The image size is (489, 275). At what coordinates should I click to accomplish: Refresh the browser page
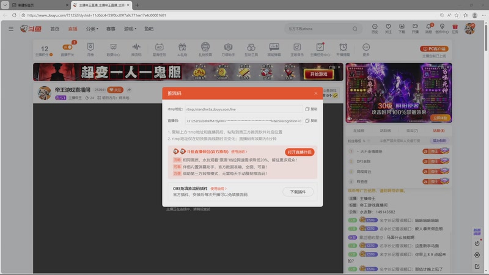coord(14,15)
